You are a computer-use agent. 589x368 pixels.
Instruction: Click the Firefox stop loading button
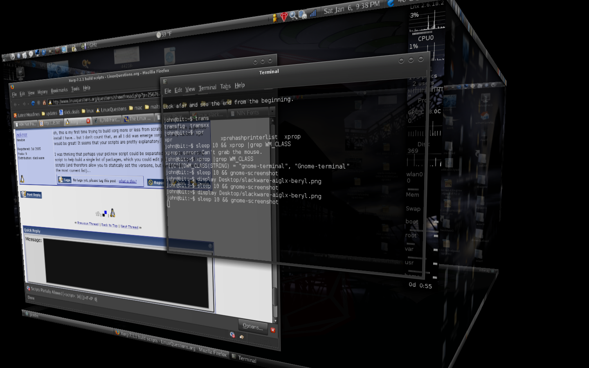coord(38,103)
